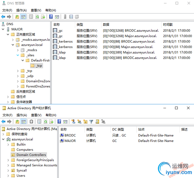Select the _ldap record for BRODC.azureyun.local

(x=122, y=58)
